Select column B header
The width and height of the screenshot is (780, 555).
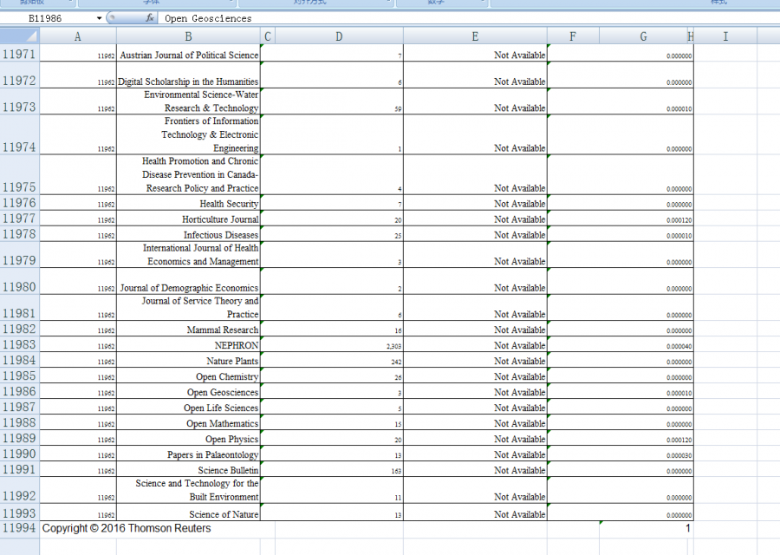(x=189, y=36)
